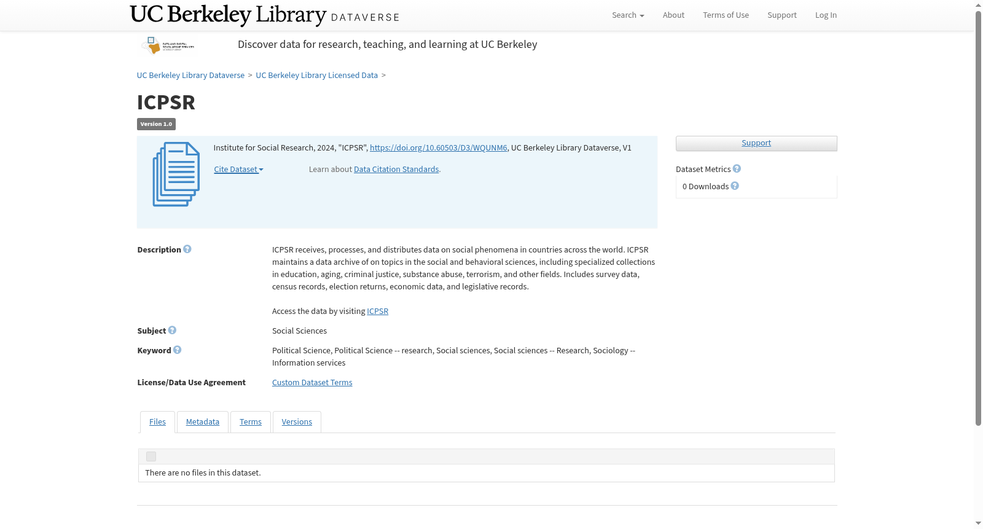This screenshot has width=983, height=529.
Task: Click the scrollbar up arrow
Action: pyautogui.click(x=978, y=5)
